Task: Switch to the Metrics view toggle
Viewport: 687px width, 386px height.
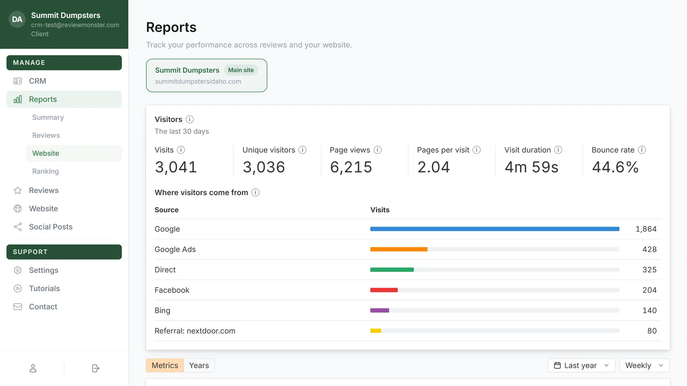Action: pyautogui.click(x=165, y=365)
